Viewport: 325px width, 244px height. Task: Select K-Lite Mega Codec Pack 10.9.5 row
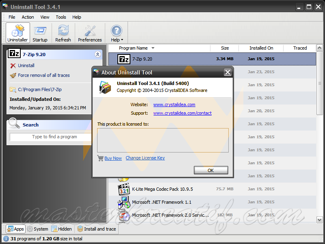click(x=212, y=189)
